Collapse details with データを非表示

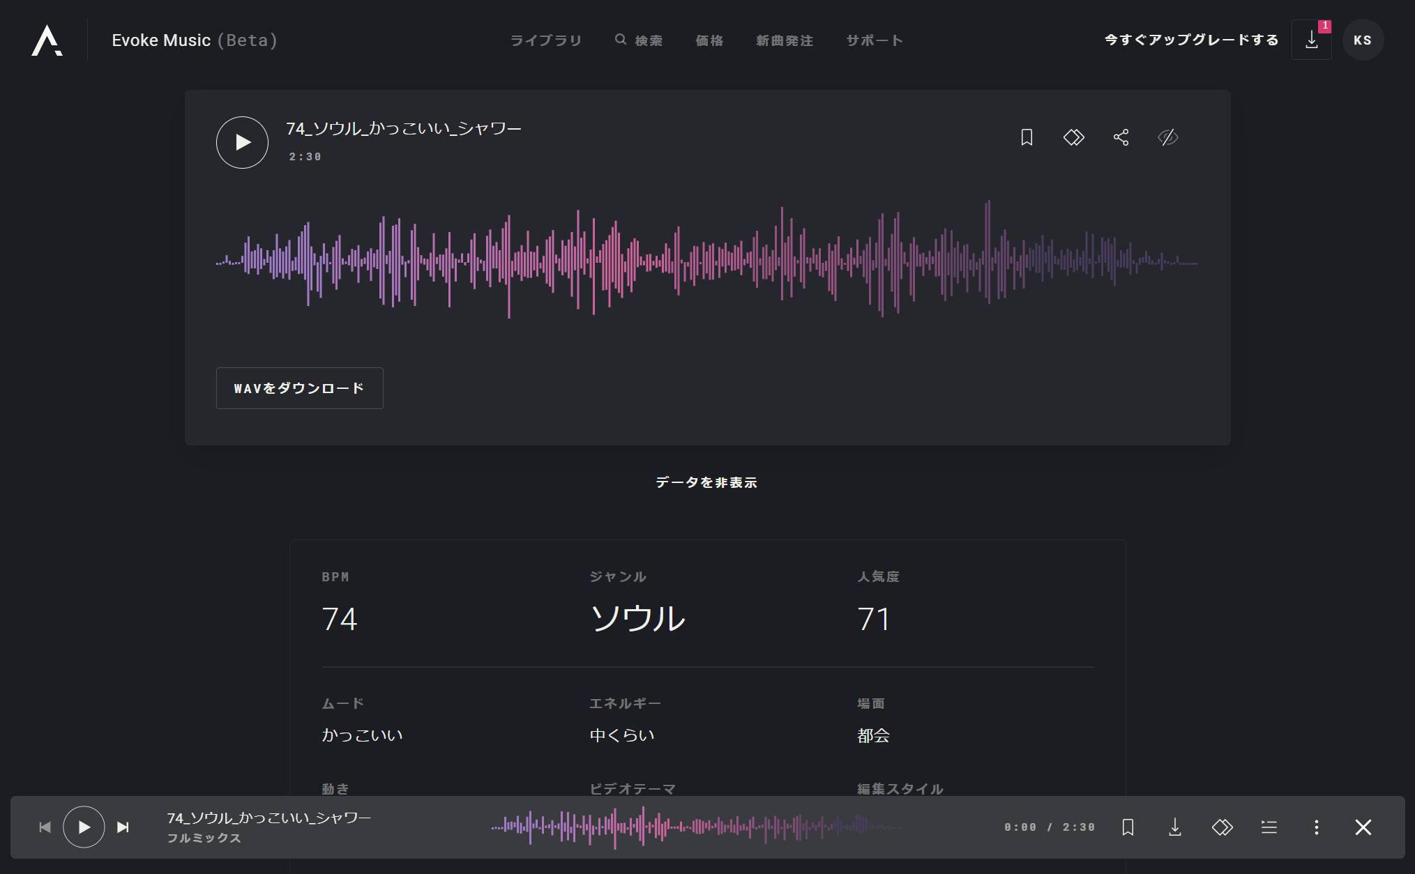pyautogui.click(x=706, y=482)
